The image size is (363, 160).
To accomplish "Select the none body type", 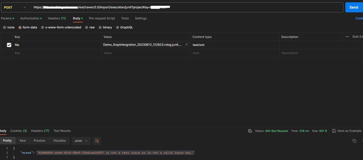I will 9,28.
